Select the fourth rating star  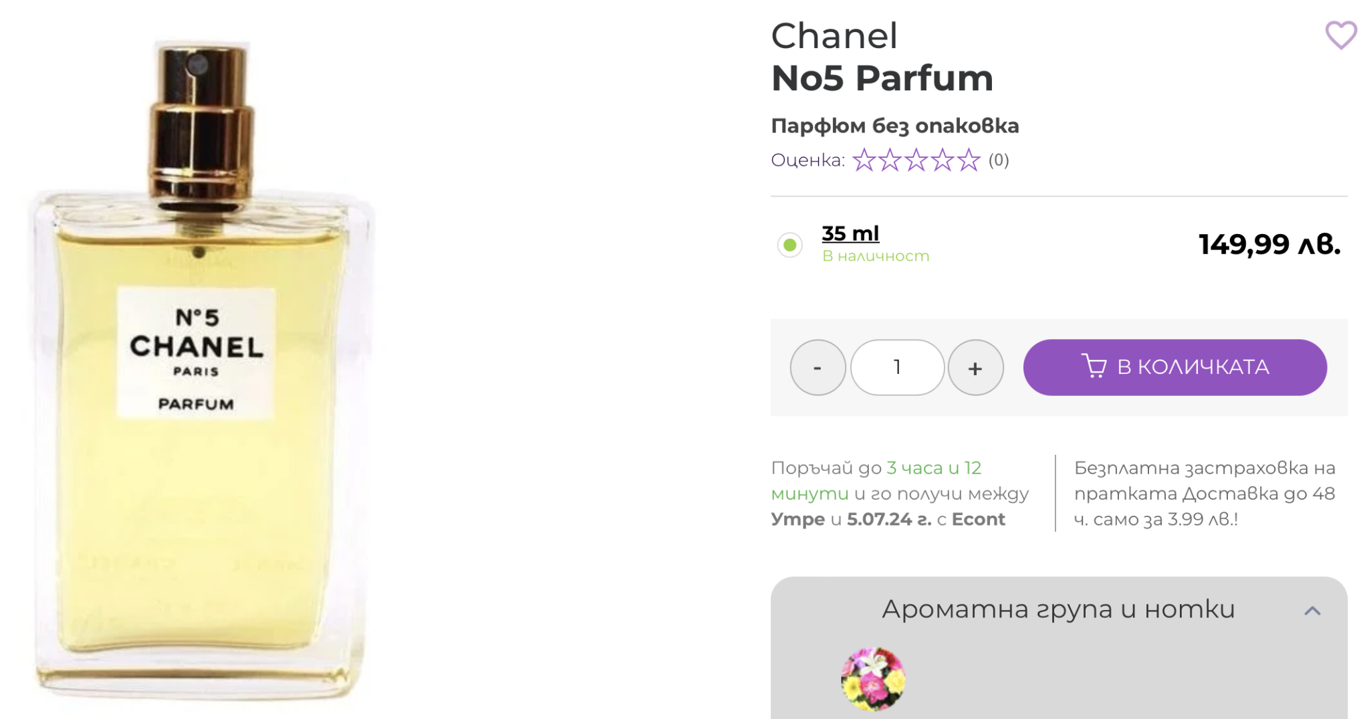(942, 161)
